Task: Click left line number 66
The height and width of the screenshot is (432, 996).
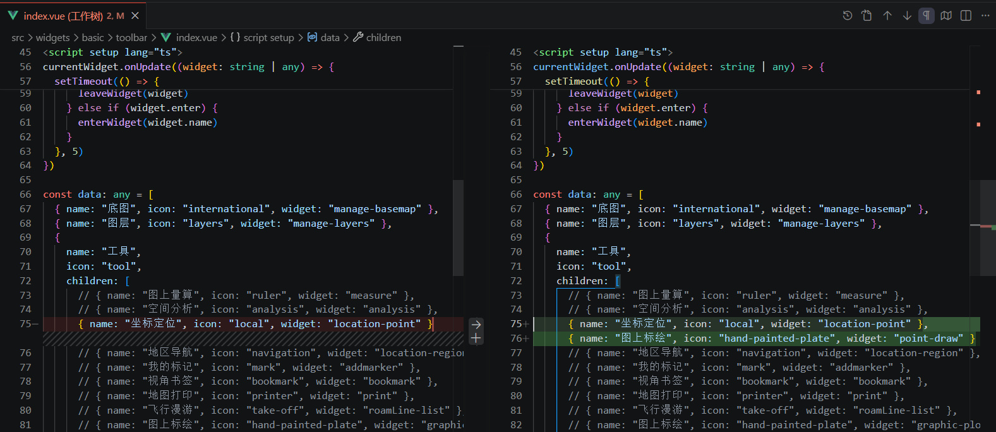Action: [25, 195]
